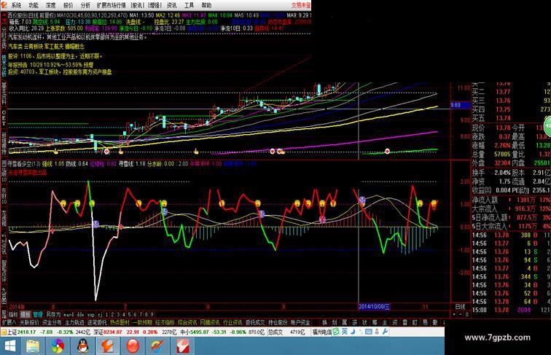
Task: Click the Windows Start button
Action: 9,346
